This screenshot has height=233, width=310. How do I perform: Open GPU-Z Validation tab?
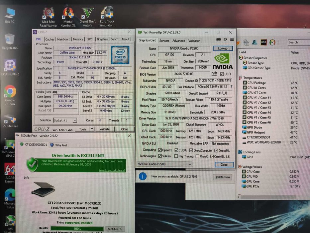tap(194, 41)
